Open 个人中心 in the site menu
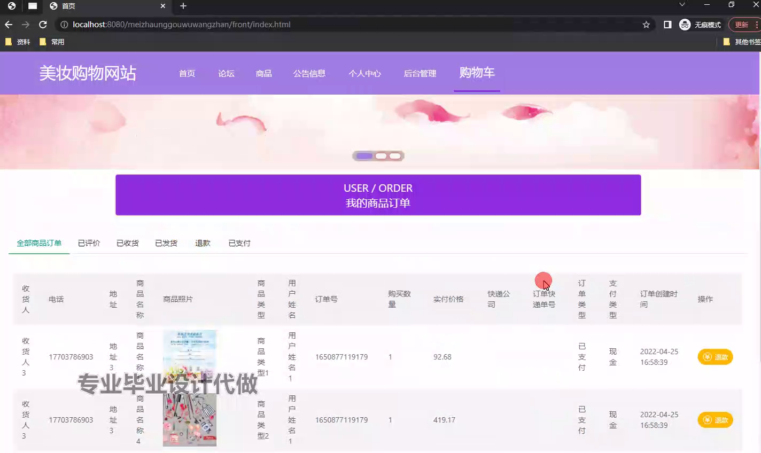 (x=364, y=74)
